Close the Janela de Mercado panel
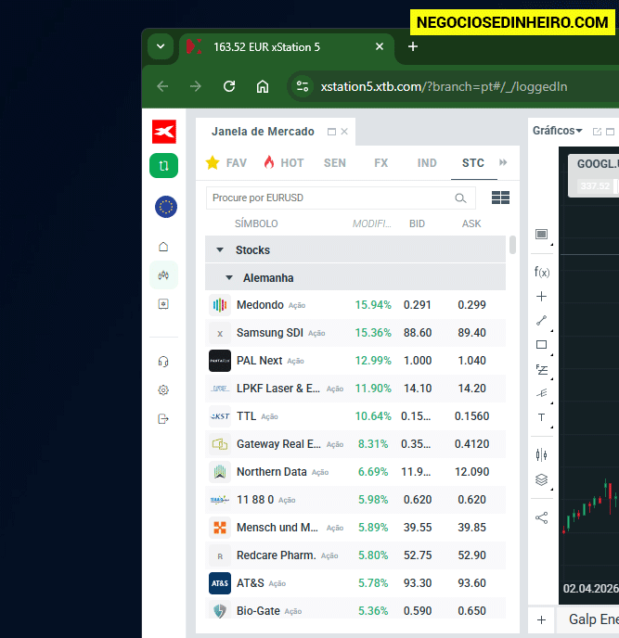This screenshot has width=619, height=638. pyautogui.click(x=344, y=132)
